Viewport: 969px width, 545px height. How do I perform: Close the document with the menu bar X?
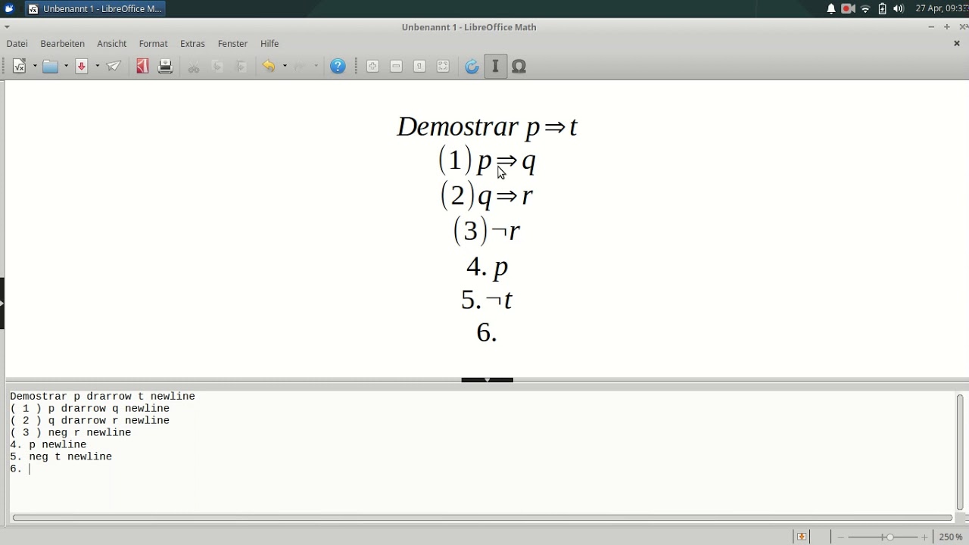pos(957,44)
